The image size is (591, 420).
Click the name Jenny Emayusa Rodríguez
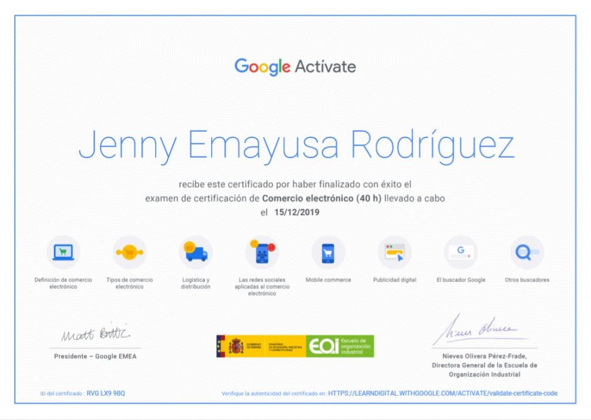pyautogui.click(x=295, y=146)
